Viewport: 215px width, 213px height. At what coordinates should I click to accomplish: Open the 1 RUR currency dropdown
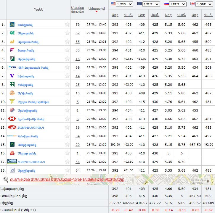click(178, 4)
